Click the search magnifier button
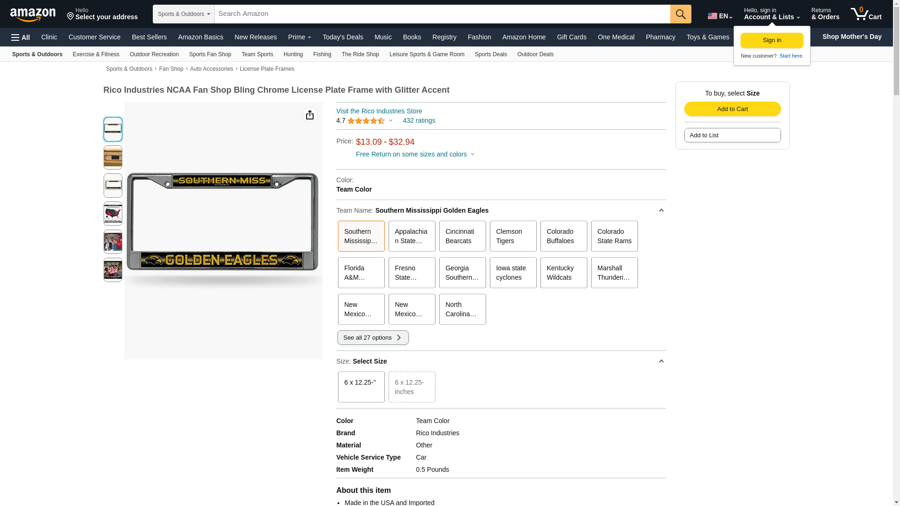The image size is (900, 506). click(x=680, y=14)
